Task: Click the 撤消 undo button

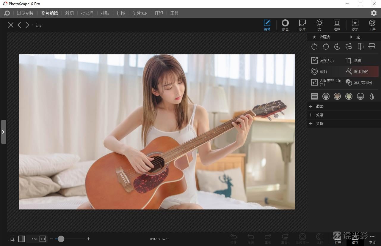Action: [x=251, y=239]
